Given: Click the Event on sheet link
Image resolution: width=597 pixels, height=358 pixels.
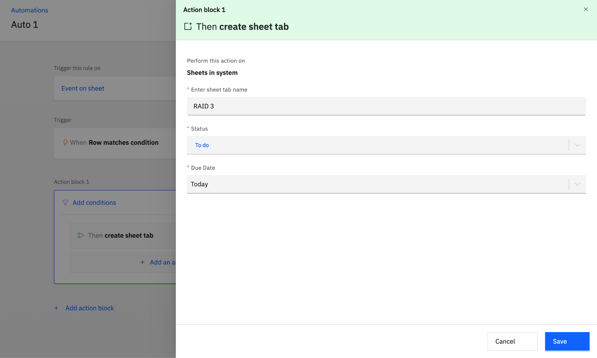Looking at the screenshot, I should [82, 89].
